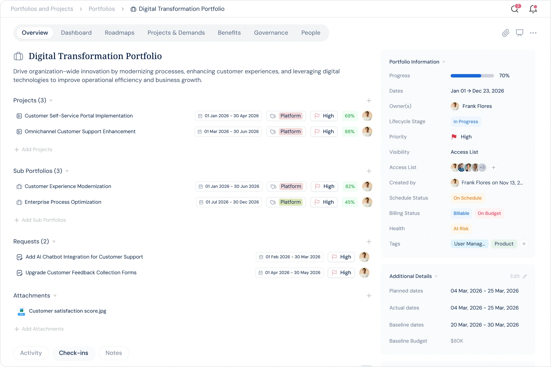Click calendar icon on Customer Self-Service Portal row
This screenshot has width=551, height=367.
tap(200, 116)
